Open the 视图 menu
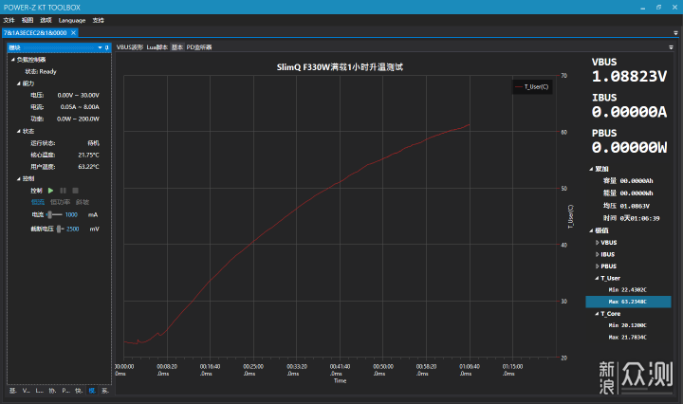Image resolution: width=683 pixels, height=404 pixels. point(28,20)
